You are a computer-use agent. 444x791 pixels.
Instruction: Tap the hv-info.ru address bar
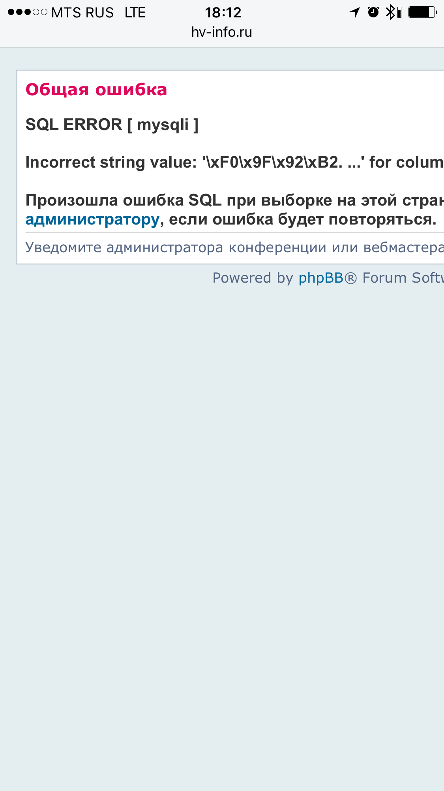222,32
